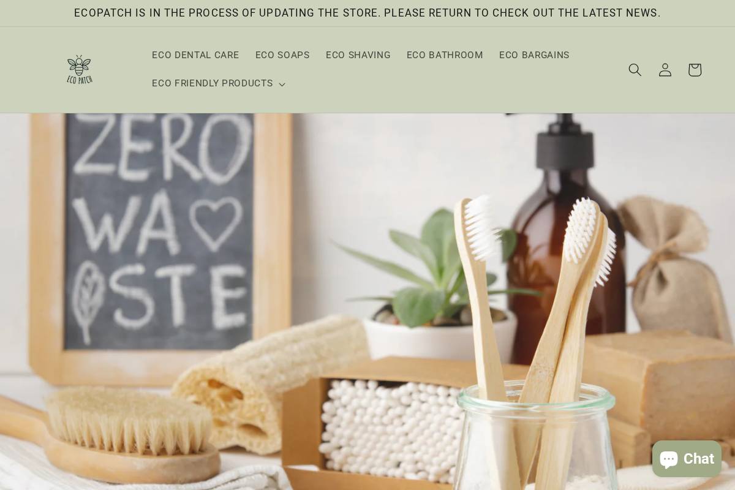Click the store update announcement text
Image resolution: width=735 pixels, height=490 pixels.
click(367, 13)
